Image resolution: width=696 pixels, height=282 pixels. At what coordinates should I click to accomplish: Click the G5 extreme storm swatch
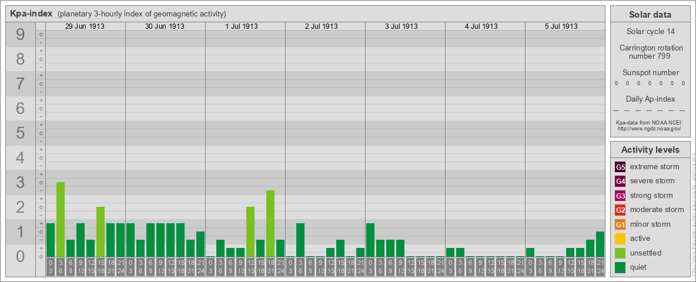pyautogui.click(x=620, y=167)
